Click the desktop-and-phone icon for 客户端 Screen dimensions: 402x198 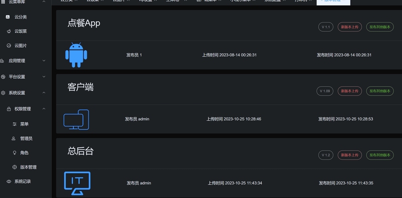76,119
